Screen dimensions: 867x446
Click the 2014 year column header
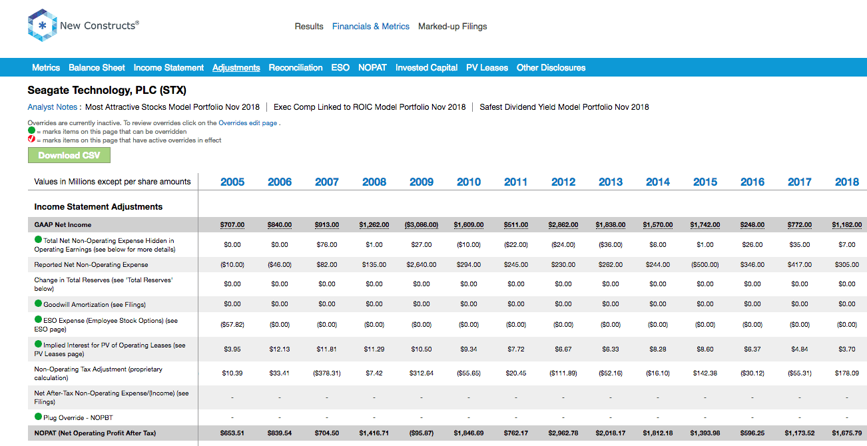[x=658, y=182]
